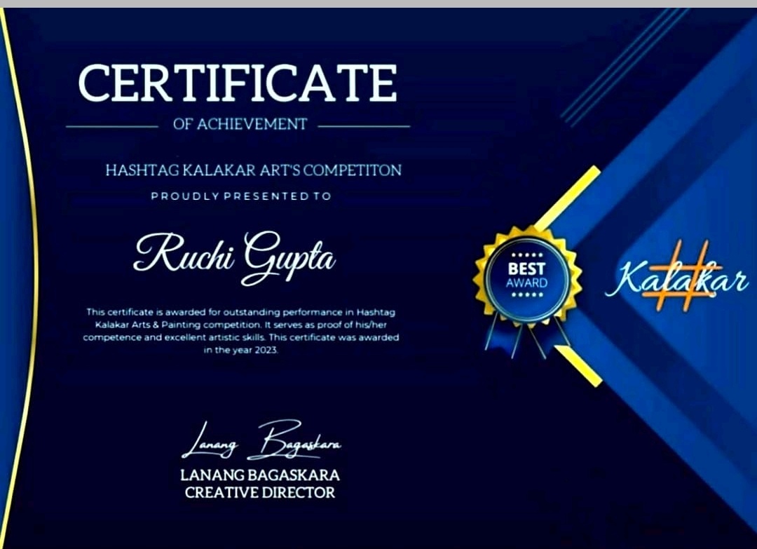Click the lower yellow diagonal bar
Image resolution: width=757 pixels, height=549 pixels.
pyautogui.click(x=580, y=366)
